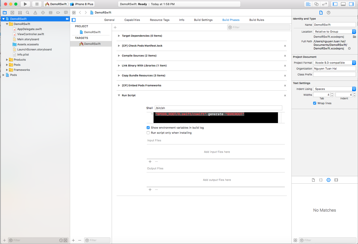Viewport: 358px width, 244px height.
Task: Show the Media library
Action: click(x=336, y=180)
